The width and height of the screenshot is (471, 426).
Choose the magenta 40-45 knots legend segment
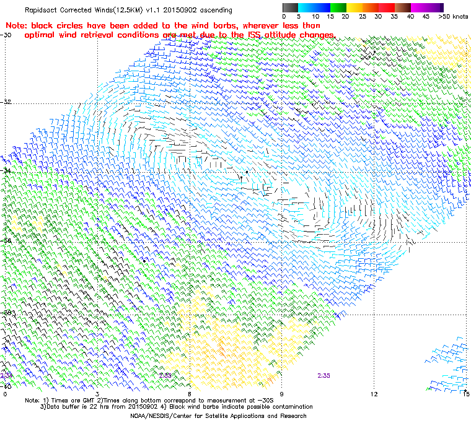point(420,7)
